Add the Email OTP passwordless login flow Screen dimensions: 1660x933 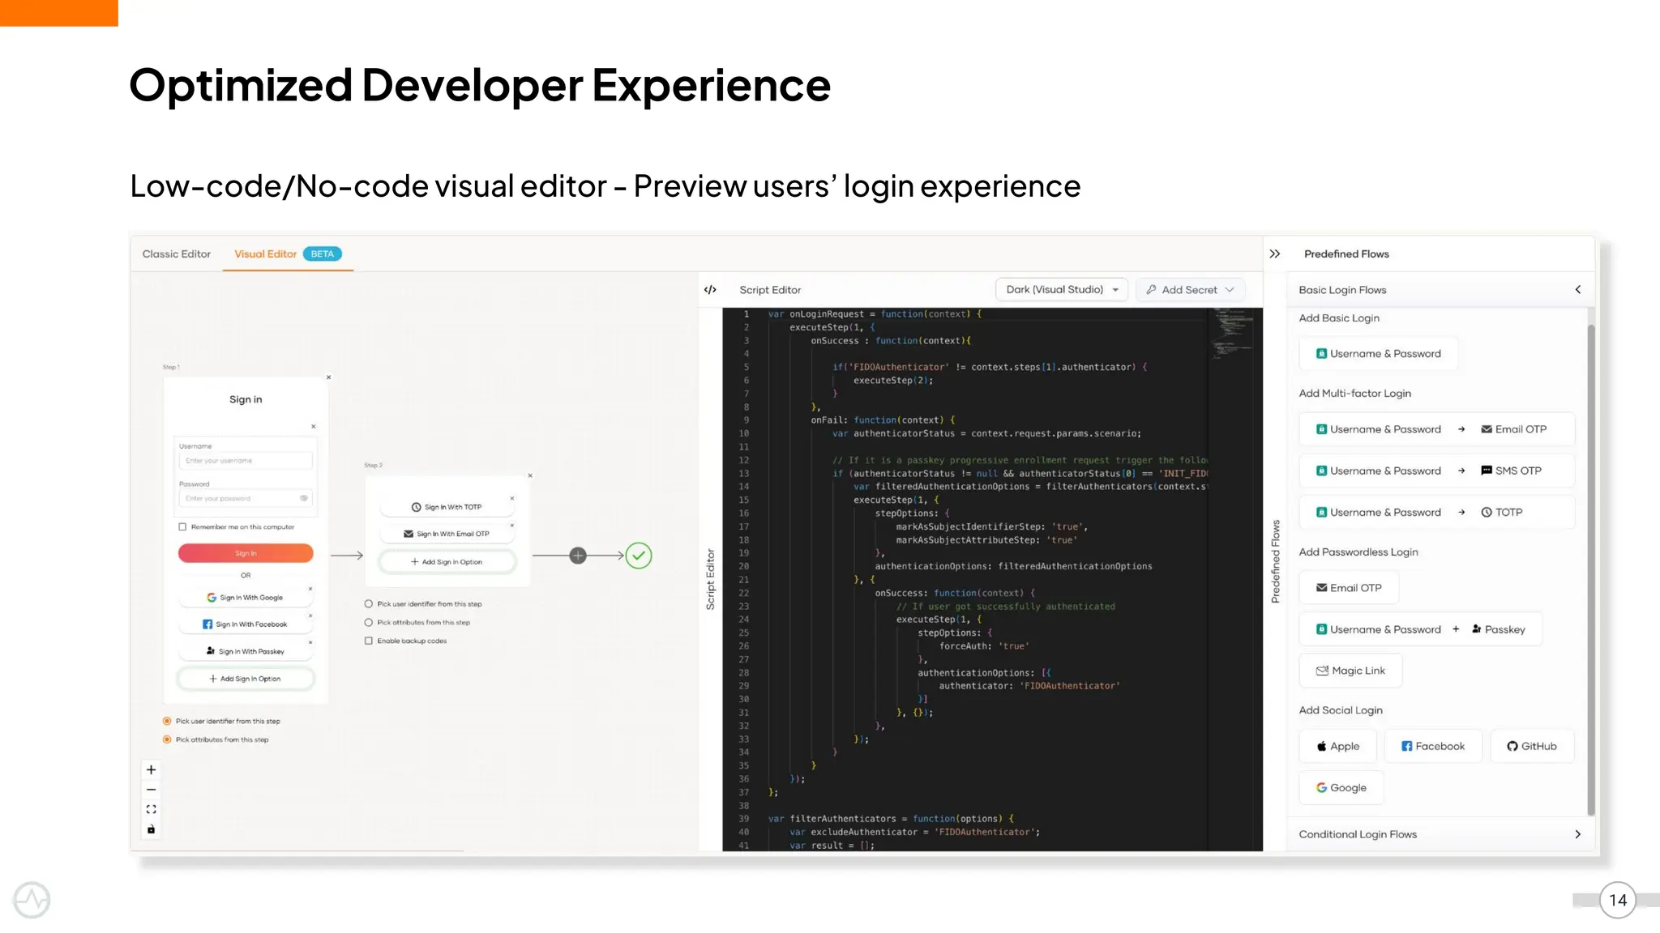pos(1349,588)
